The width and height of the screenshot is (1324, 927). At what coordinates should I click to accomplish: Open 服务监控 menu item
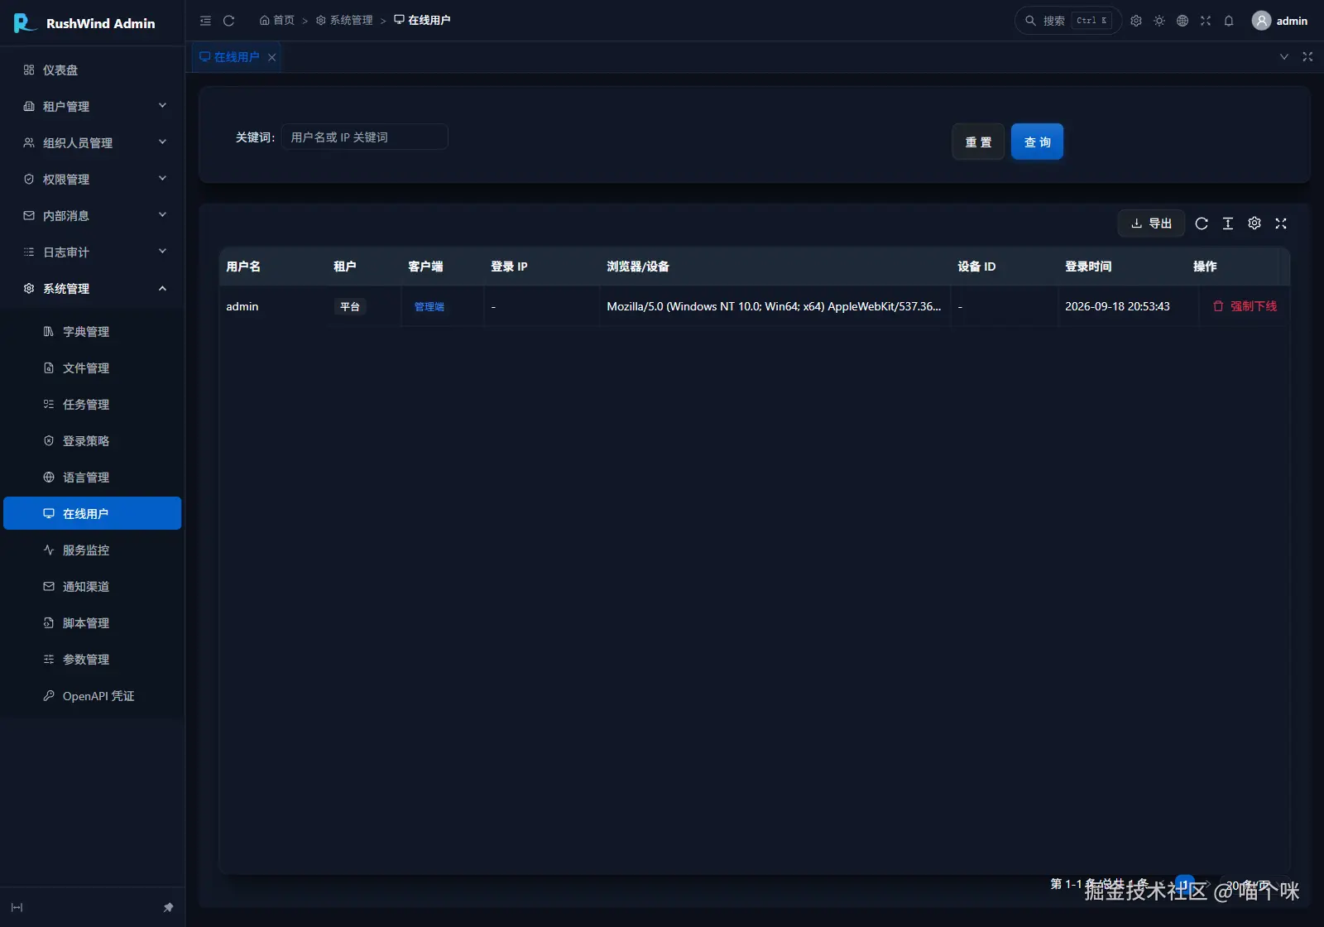pyautogui.click(x=93, y=550)
